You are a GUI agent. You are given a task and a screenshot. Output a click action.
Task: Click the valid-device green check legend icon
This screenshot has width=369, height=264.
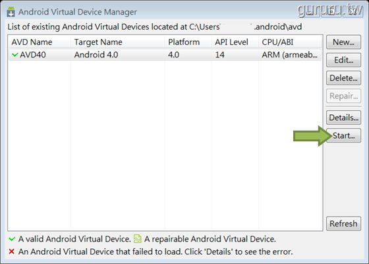click(12, 239)
